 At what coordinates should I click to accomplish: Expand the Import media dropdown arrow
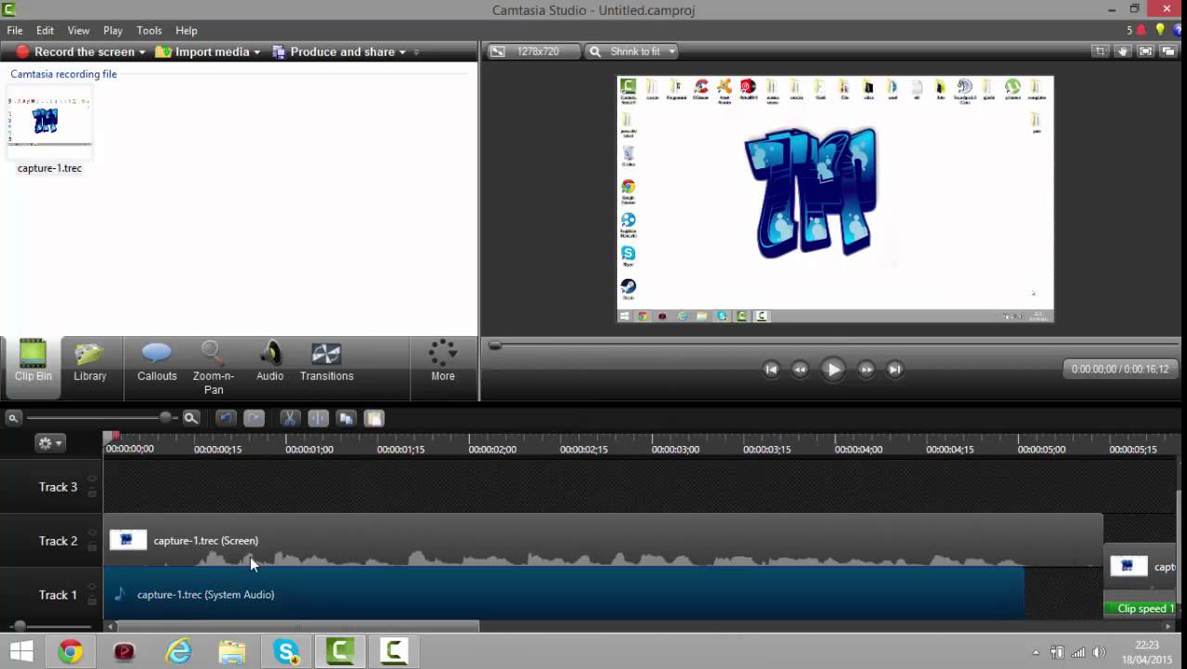256,52
